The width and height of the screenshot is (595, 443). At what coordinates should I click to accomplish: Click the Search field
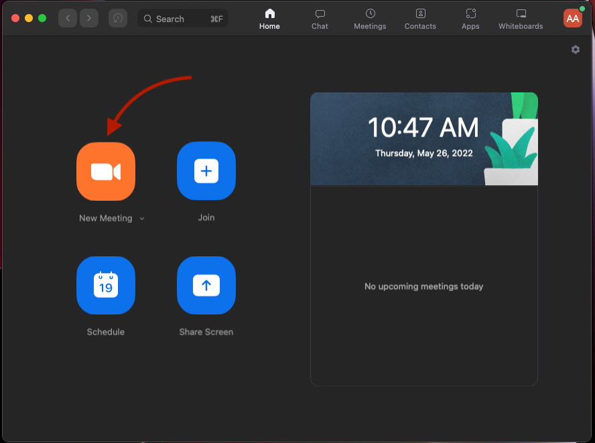click(183, 19)
